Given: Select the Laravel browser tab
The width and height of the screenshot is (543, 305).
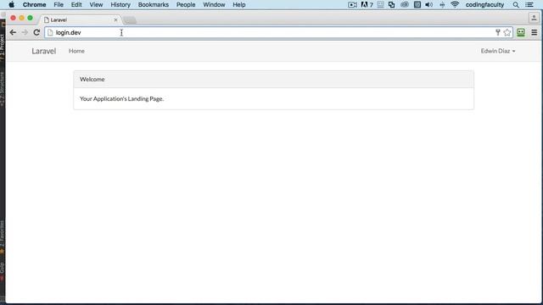Looking at the screenshot, I should click(81, 20).
